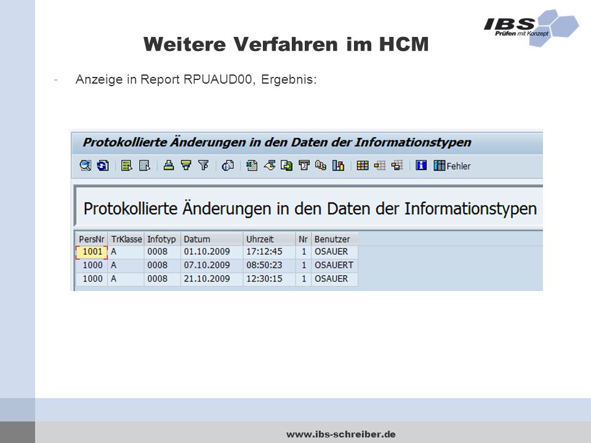Open print preview icon with globe and page
Screen dimensions: 591x443
point(228,166)
